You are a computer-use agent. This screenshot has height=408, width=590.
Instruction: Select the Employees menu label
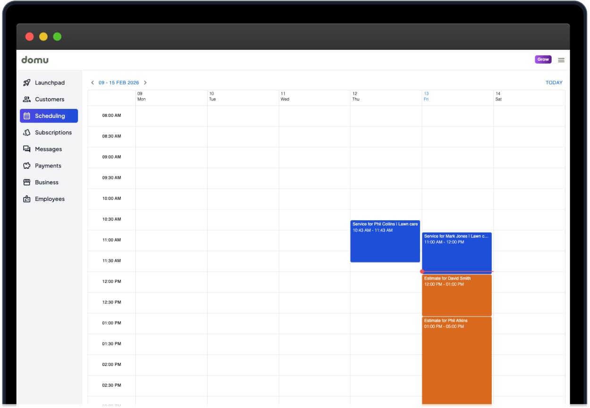pyautogui.click(x=50, y=199)
